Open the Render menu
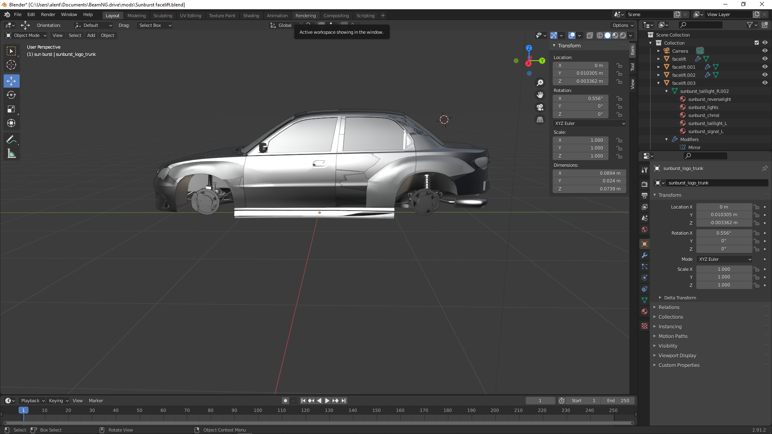772x434 pixels. 48,14
